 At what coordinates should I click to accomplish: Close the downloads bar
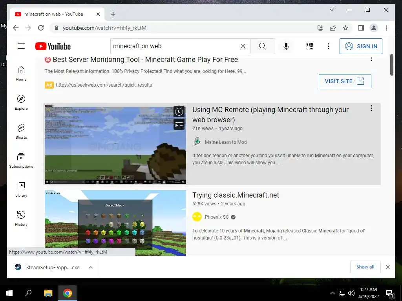point(387,267)
